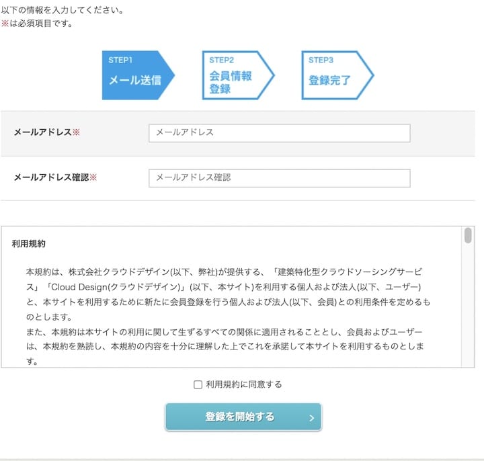Click the chevron arrow on 登録を開始する button
Image resolution: width=484 pixels, height=461 pixels.
tap(311, 417)
